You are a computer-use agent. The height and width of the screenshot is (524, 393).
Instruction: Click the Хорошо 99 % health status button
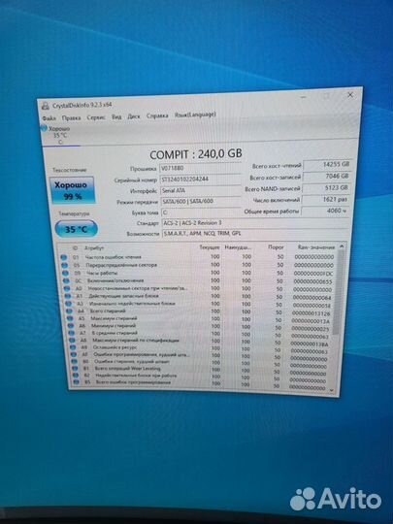[72, 190]
